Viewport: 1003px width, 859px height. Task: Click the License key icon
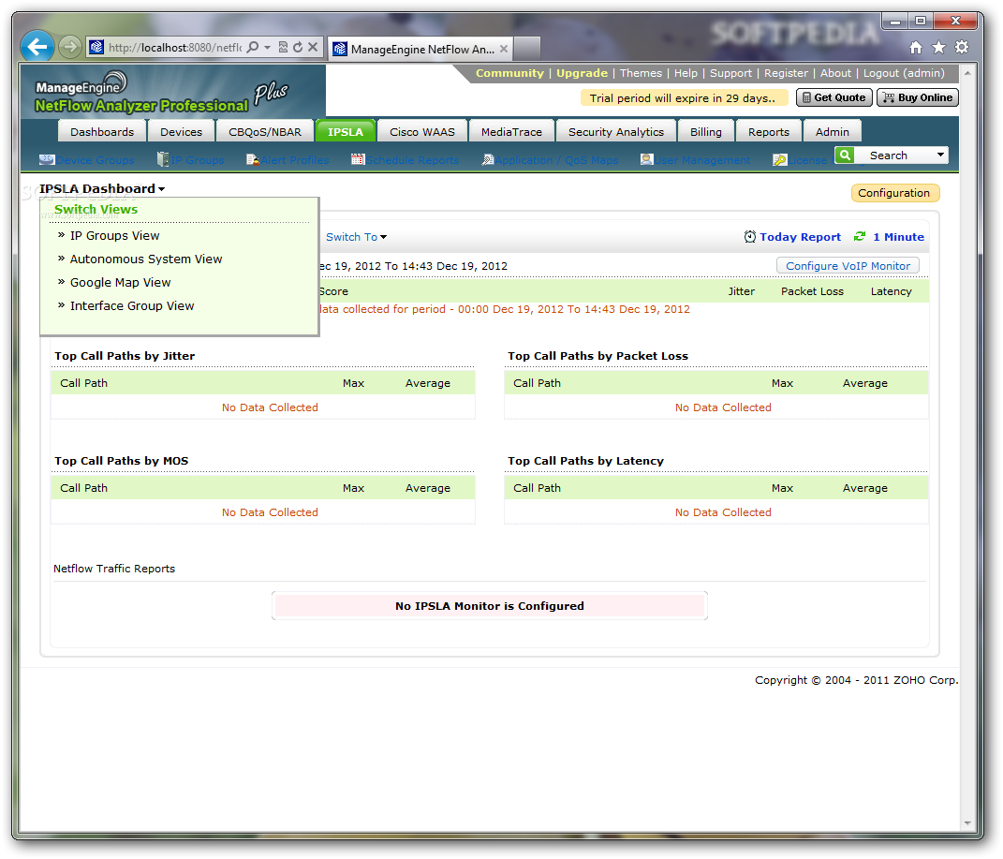click(779, 160)
